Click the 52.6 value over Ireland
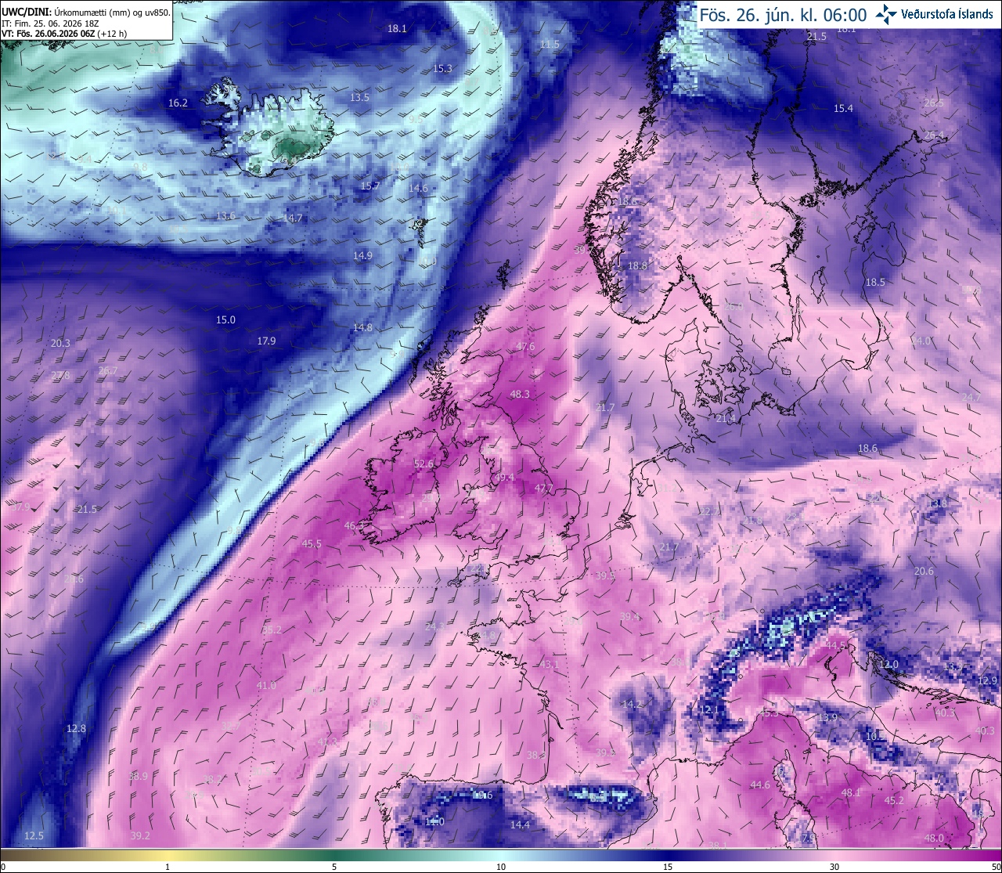1002x873 pixels. (424, 464)
